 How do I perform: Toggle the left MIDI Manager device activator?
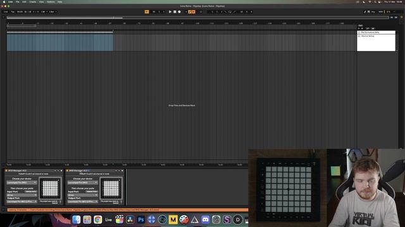[x=6, y=171]
